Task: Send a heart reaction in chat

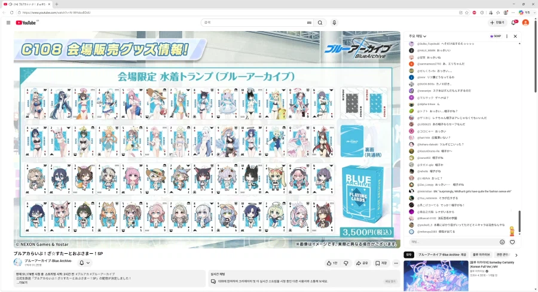Action: [512, 242]
